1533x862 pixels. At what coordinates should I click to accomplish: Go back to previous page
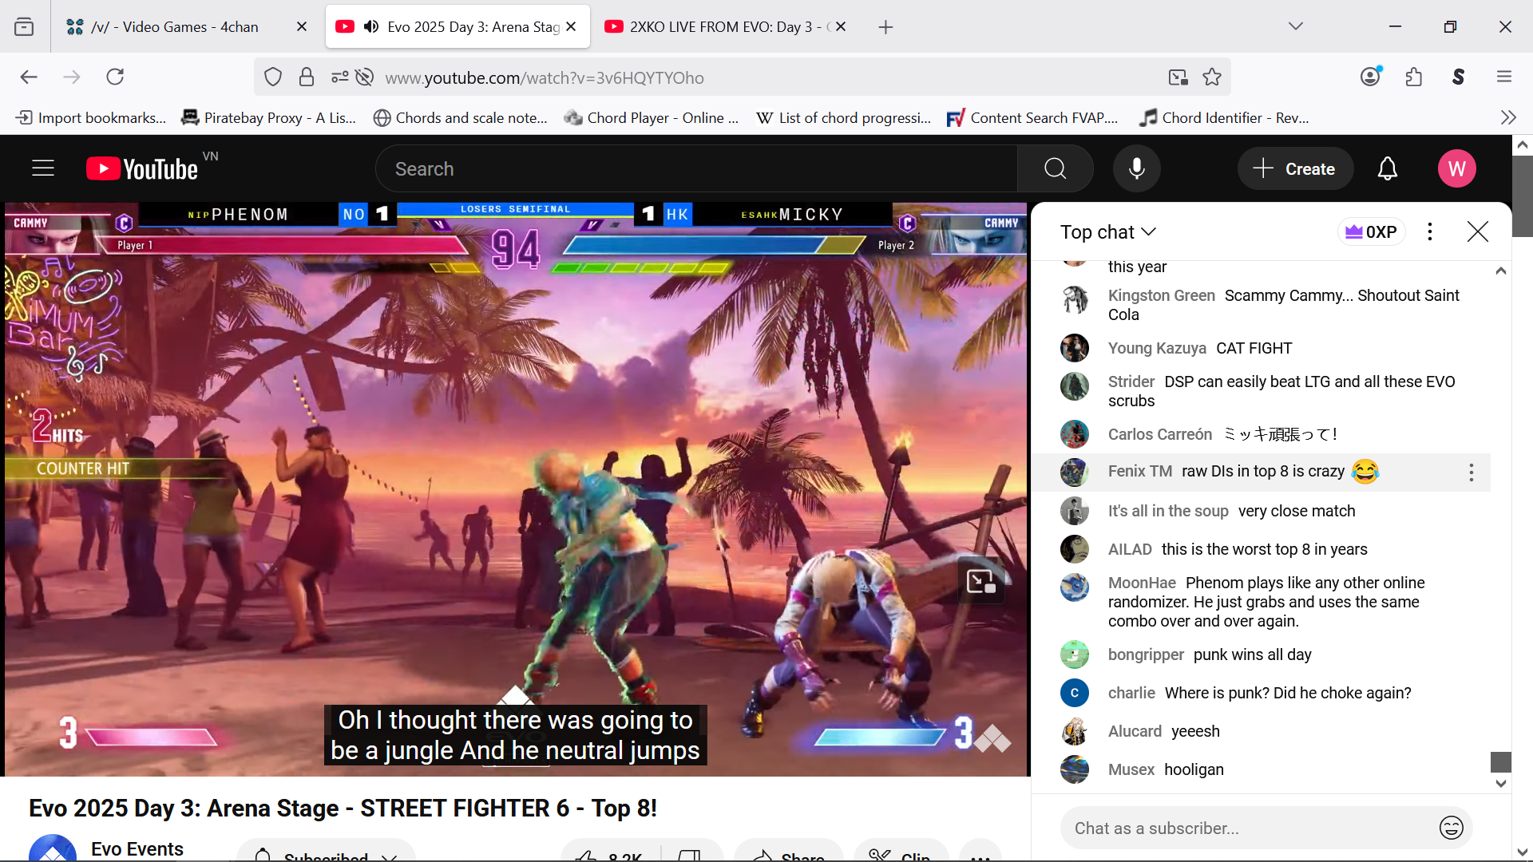(x=29, y=77)
